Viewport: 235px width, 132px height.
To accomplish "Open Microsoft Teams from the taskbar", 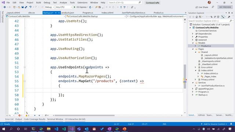I will (x=79, y=129).
